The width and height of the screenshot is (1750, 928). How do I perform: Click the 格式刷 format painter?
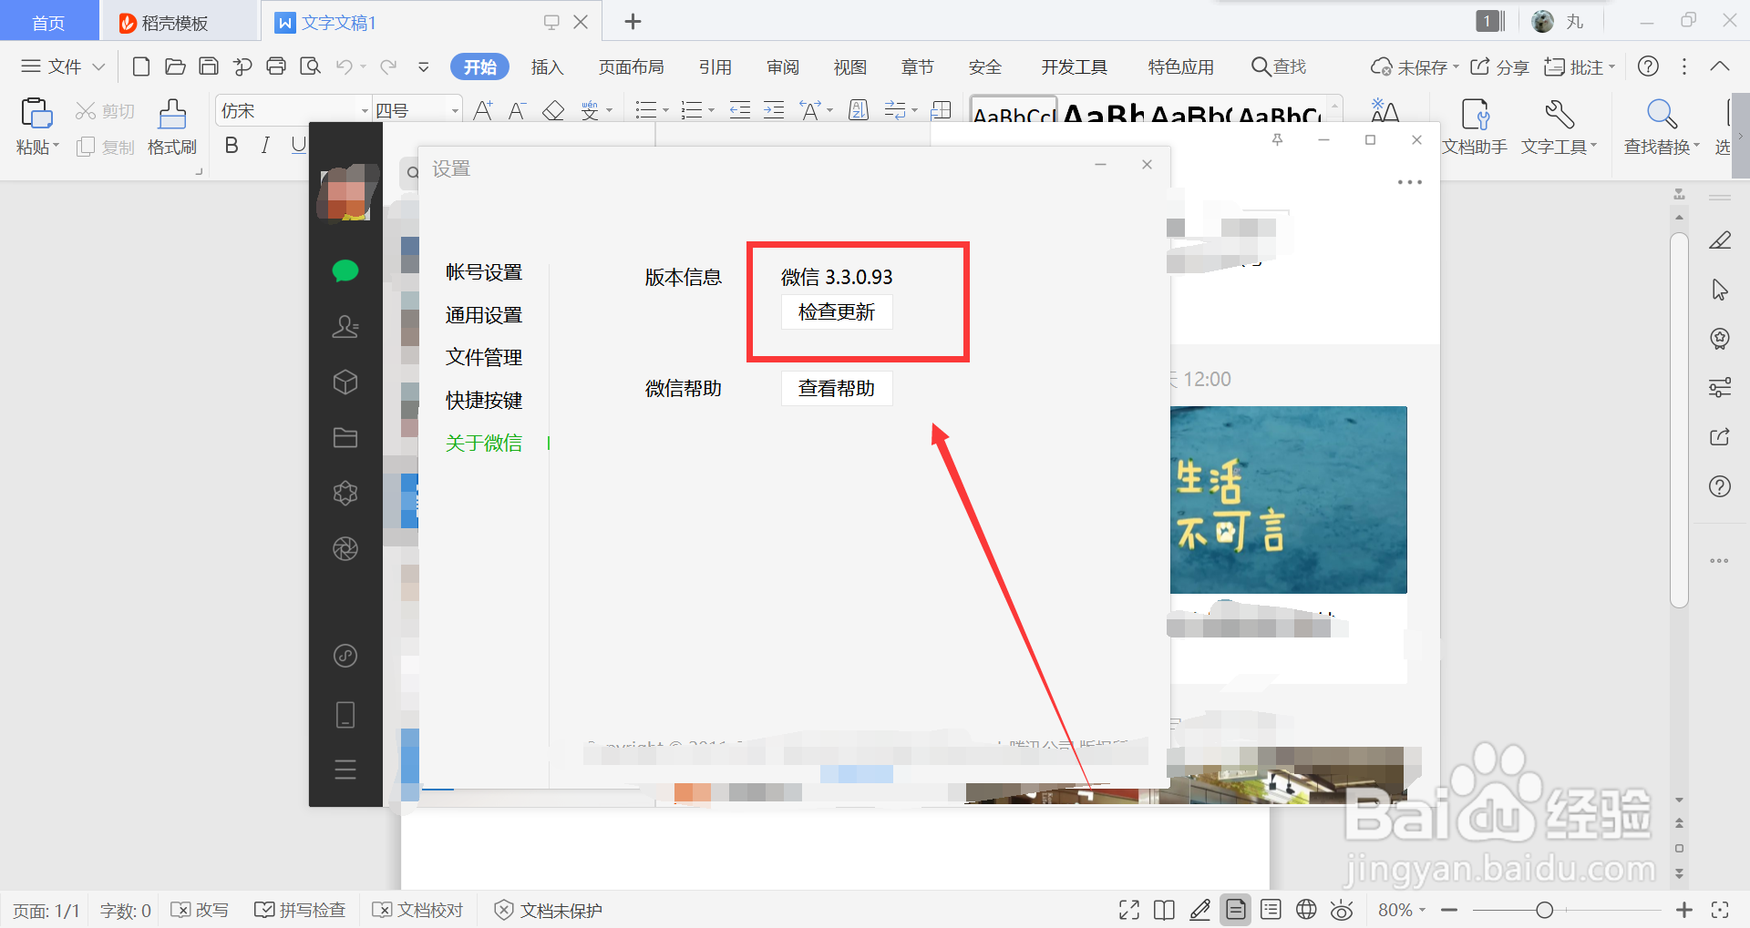tap(172, 126)
